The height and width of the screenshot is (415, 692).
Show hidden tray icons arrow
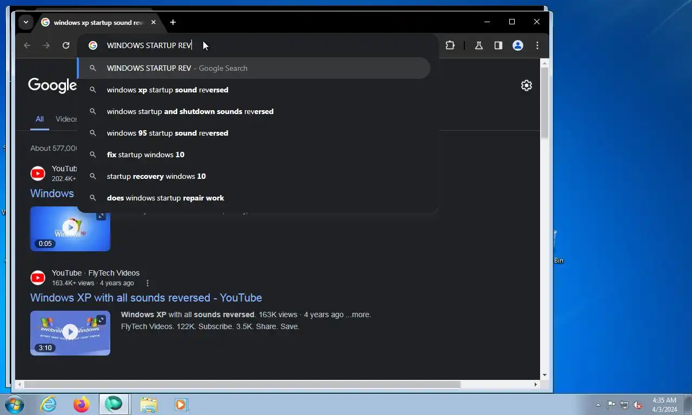598,405
